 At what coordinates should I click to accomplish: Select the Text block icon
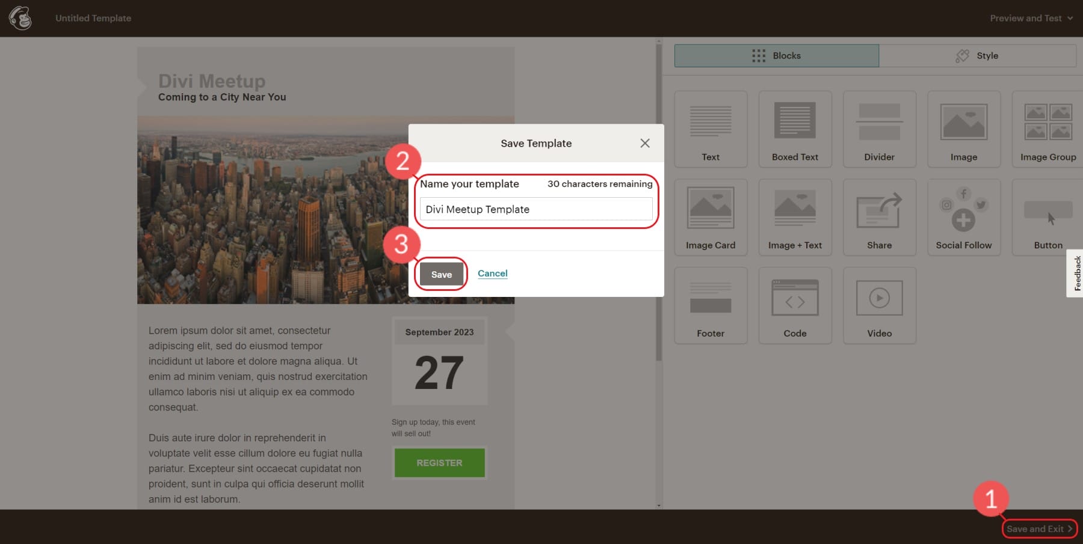pyautogui.click(x=711, y=129)
